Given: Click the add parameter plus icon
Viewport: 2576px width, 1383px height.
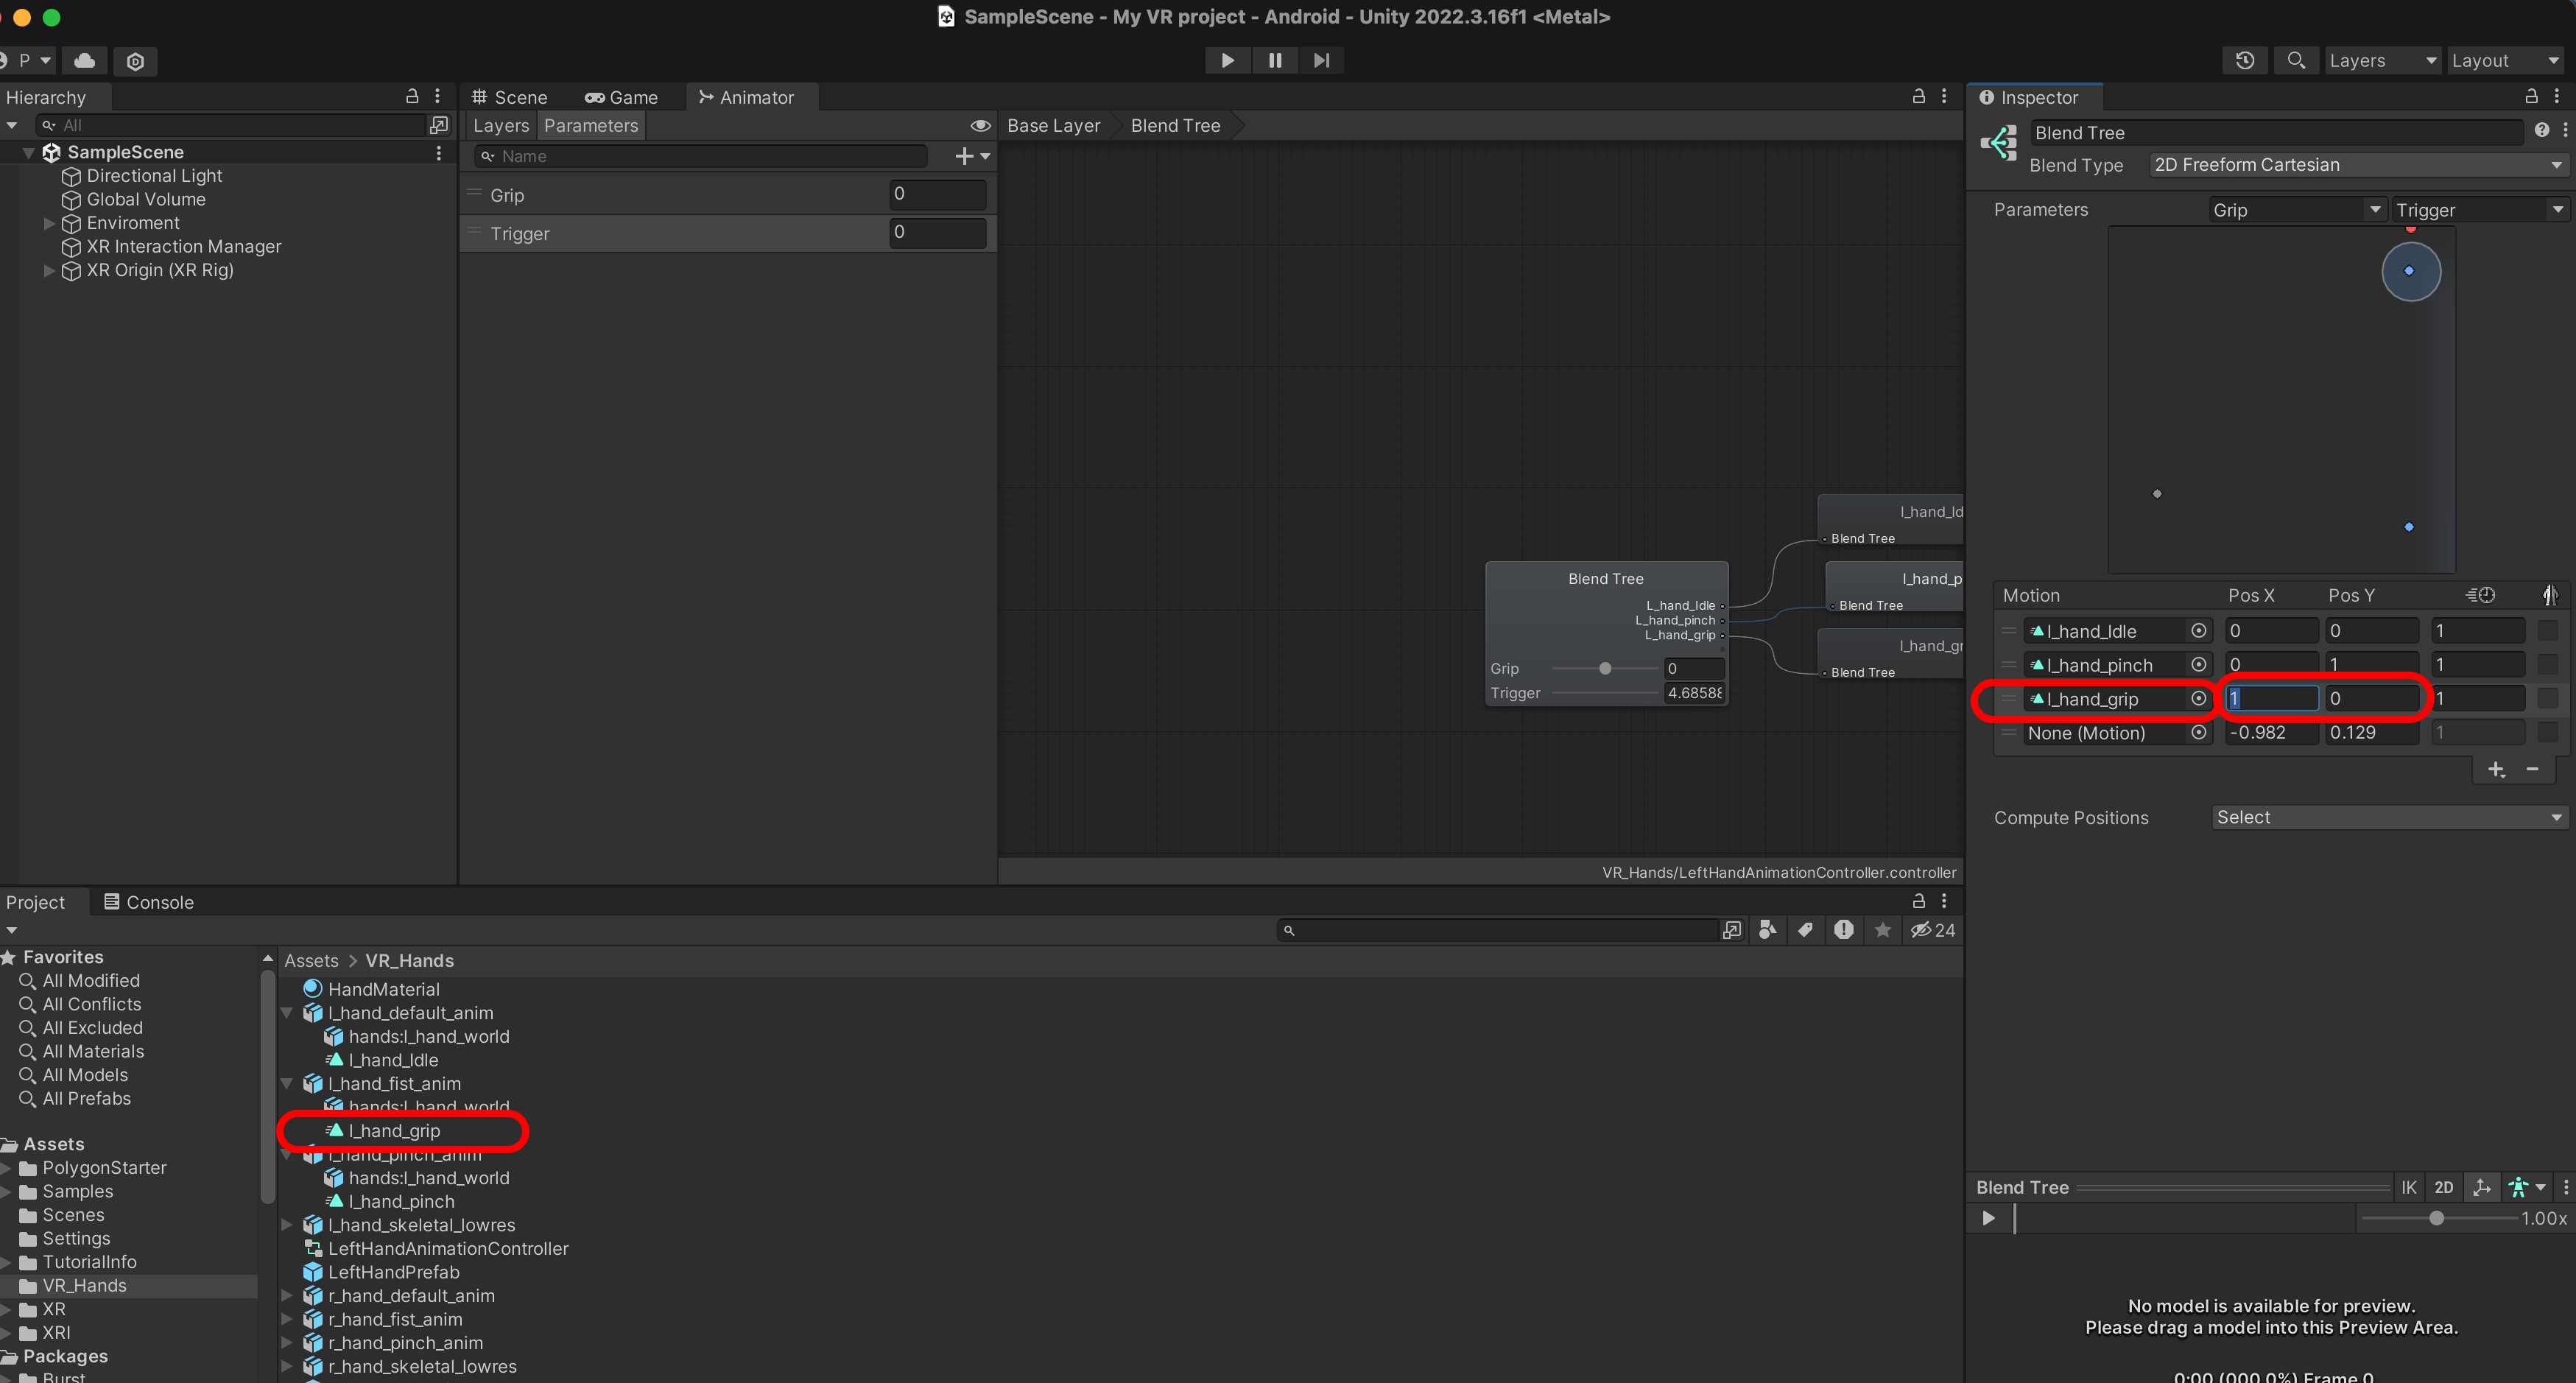Looking at the screenshot, I should 964,156.
